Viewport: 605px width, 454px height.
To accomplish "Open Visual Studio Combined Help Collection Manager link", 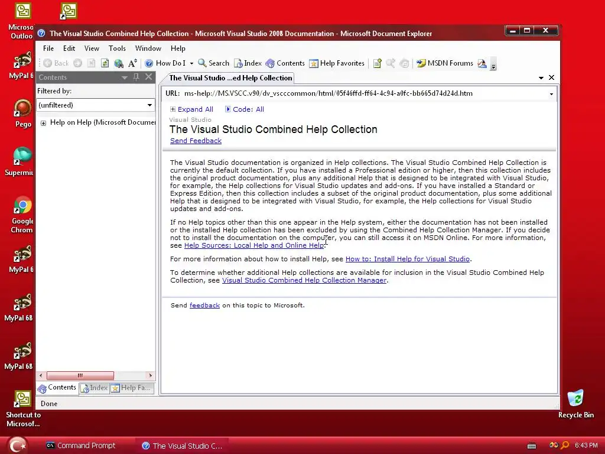I will [304, 280].
